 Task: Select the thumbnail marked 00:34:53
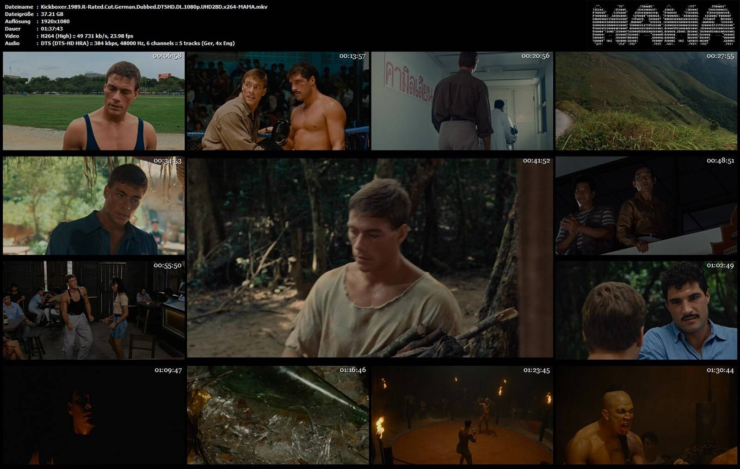(94, 206)
